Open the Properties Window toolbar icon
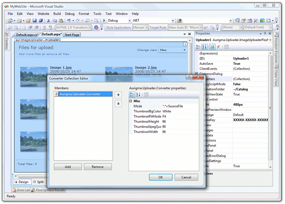The height and width of the screenshot is (204, 285). [x=243, y=20]
